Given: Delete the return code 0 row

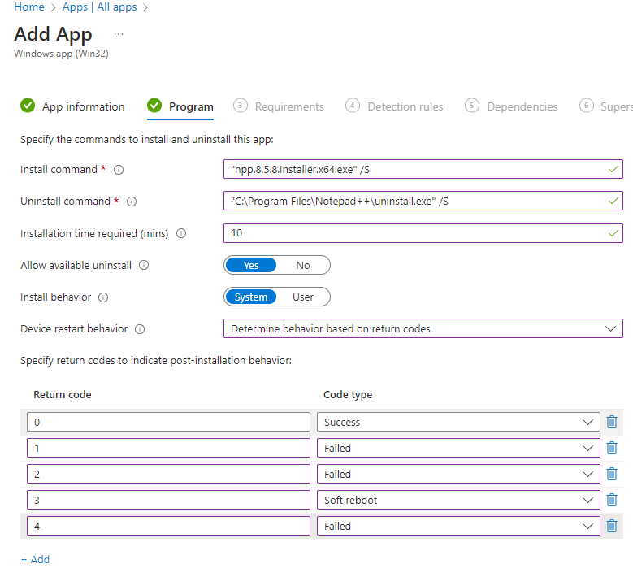Looking at the screenshot, I should (612, 422).
